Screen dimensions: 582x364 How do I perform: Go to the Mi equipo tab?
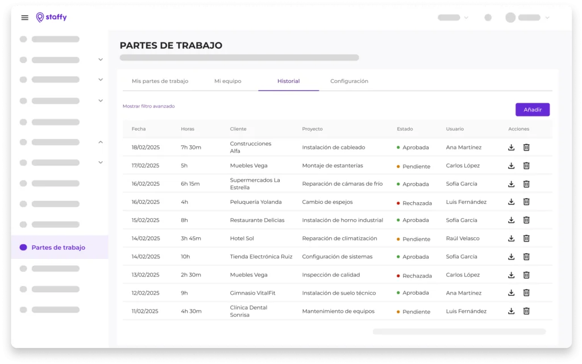227,81
